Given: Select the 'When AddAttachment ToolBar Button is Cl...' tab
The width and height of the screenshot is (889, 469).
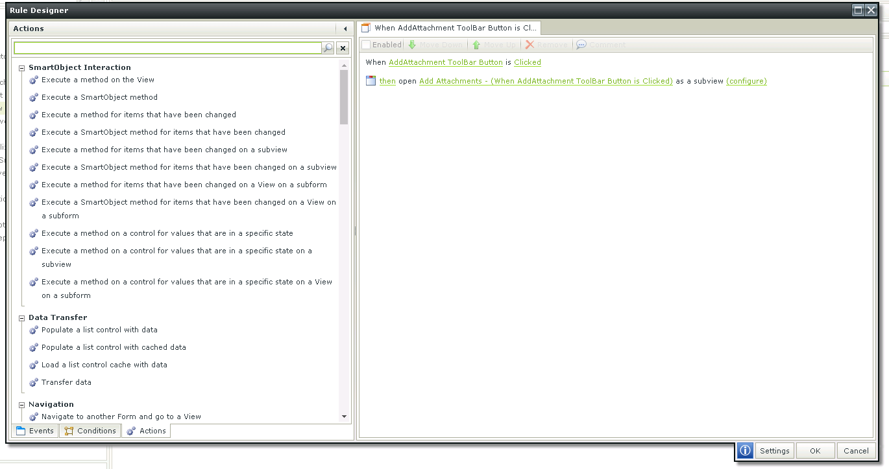Looking at the screenshot, I should pos(449,28).
